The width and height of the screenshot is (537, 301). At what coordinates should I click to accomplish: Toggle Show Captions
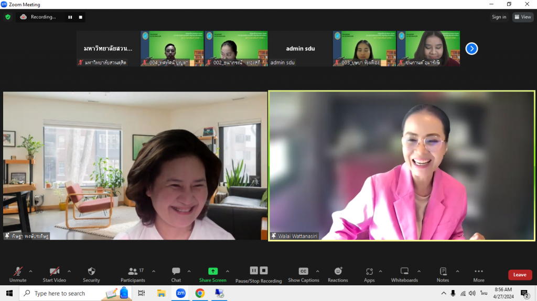tap(303, 274)
